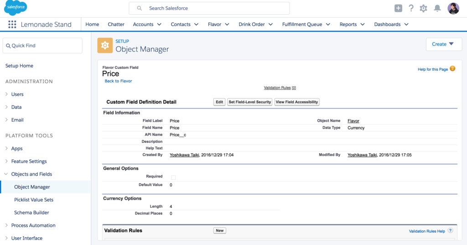Image resolution: width=467 pixels, height=245 pixels.
Task: Click the Lemonade Stand app name
Action: (46, 25)
